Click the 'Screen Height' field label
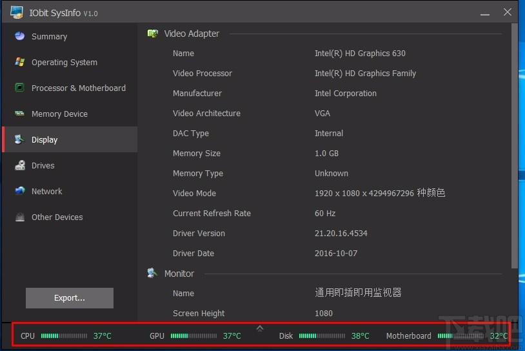The image size is (525, 351). pyautogui.click(x=199, y=314)
